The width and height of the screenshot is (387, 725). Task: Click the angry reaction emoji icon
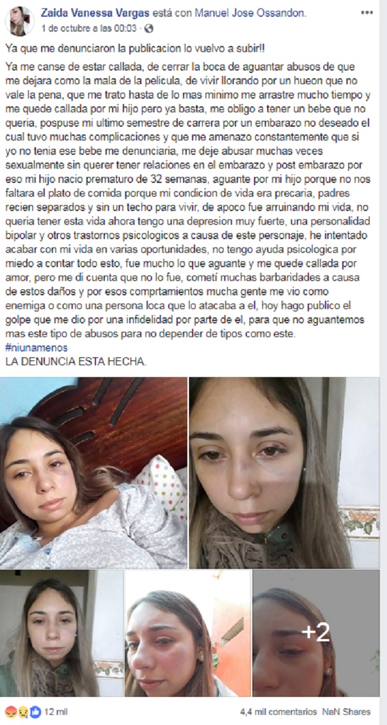click(x=10, y=711)
